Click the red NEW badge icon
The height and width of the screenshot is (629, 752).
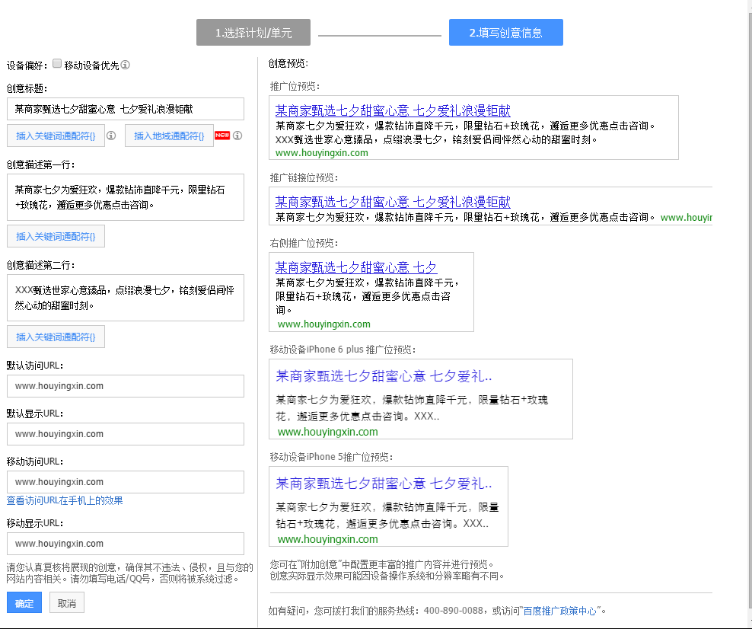[222, 136]
